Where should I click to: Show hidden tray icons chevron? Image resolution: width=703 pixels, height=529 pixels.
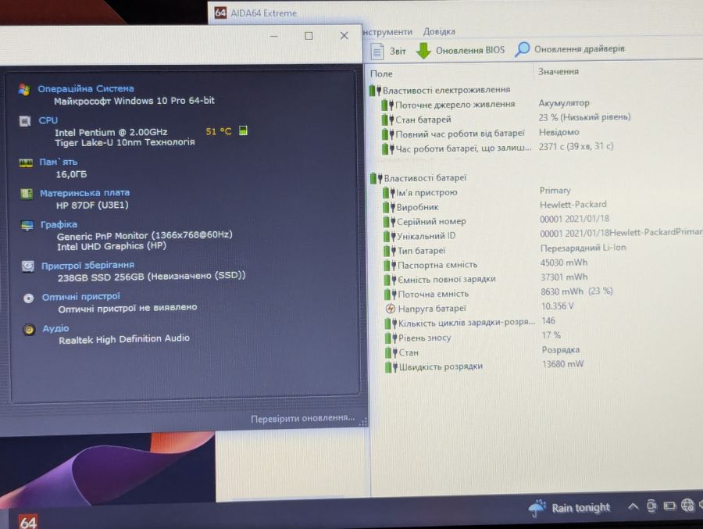[633, 506]
